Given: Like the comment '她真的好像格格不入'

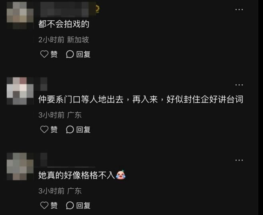Looking at the screenshot, I should click(49, 205).
